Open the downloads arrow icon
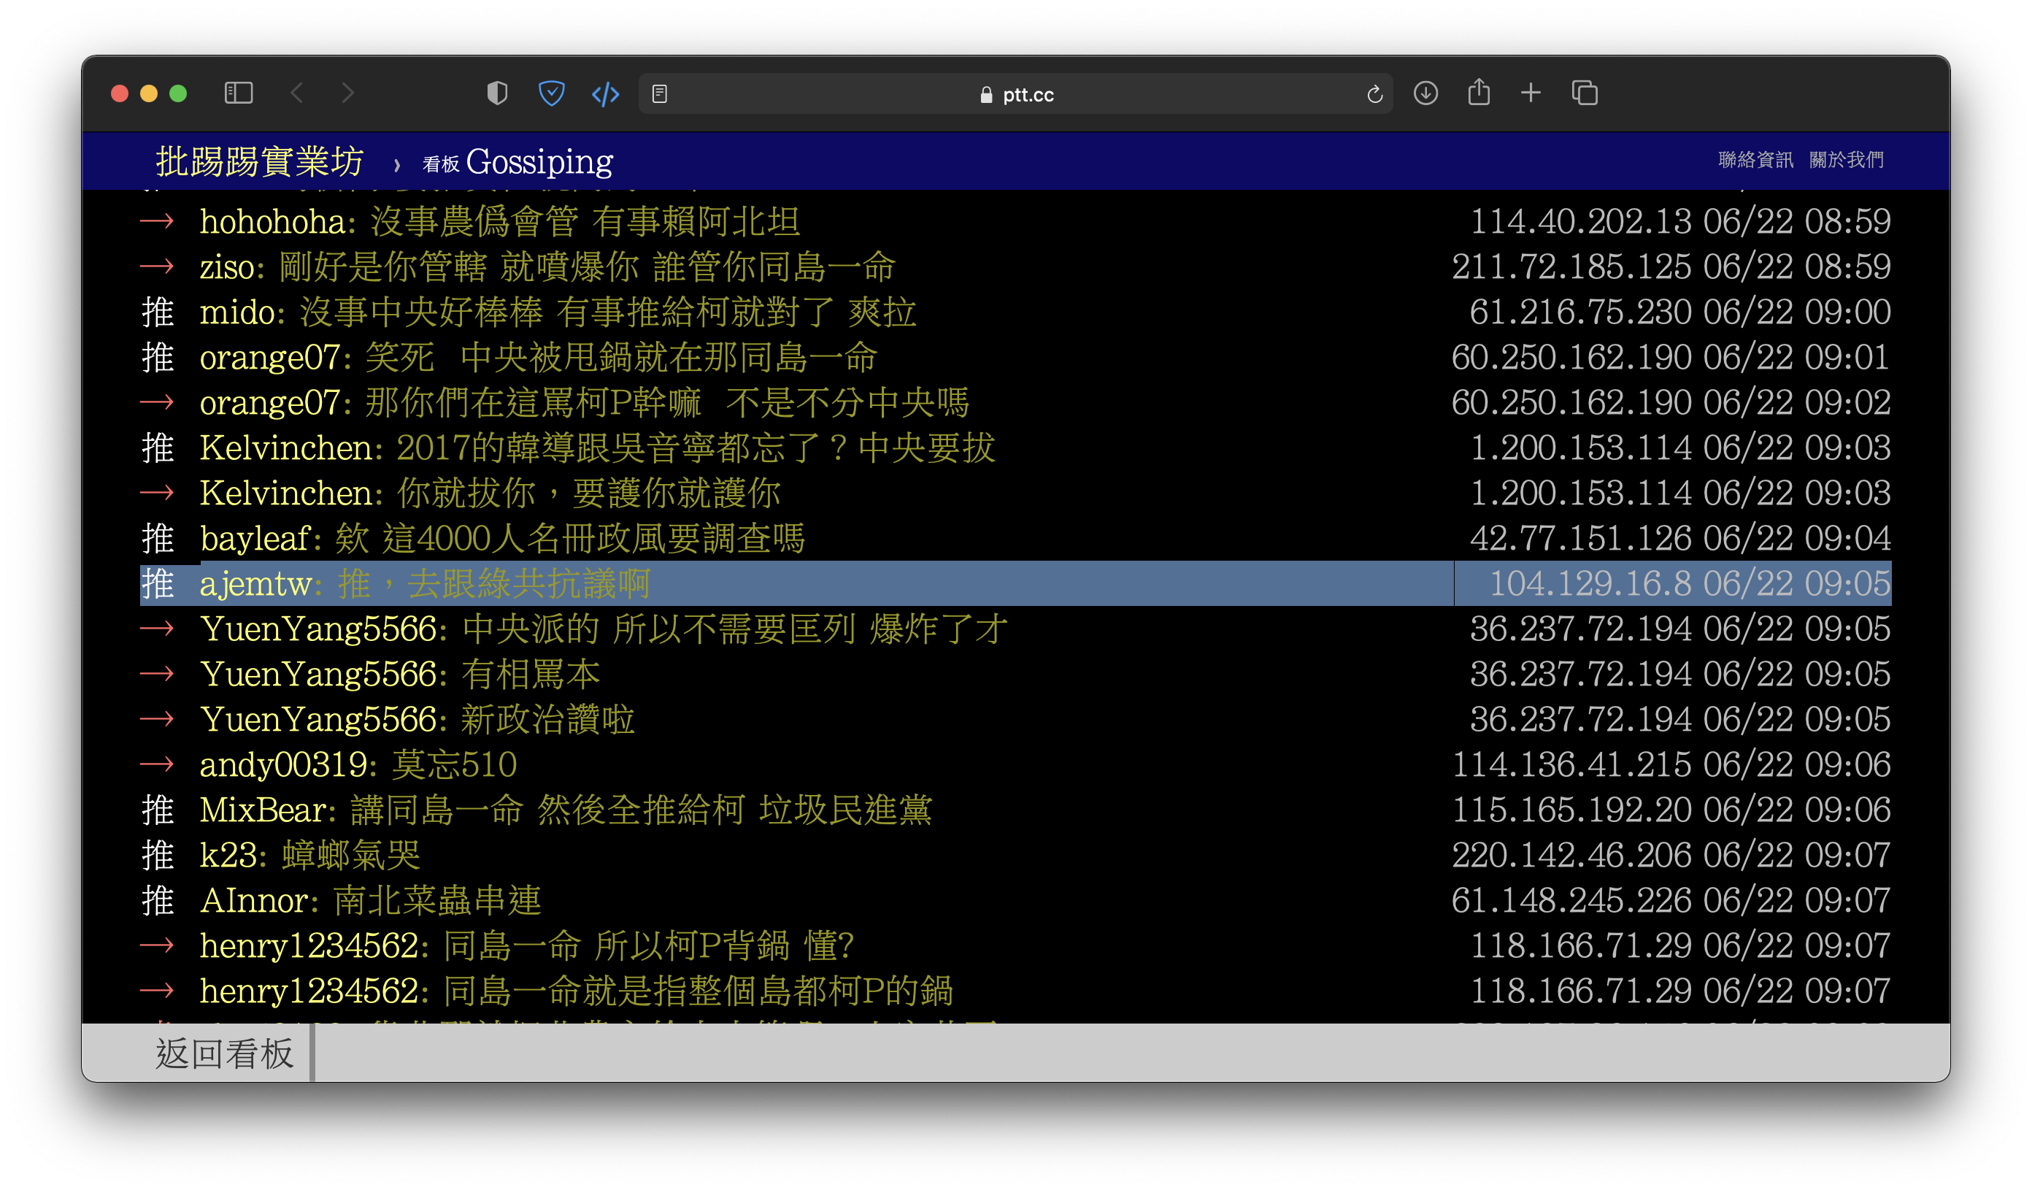The image size is (2032, 1190). [1425, 93]
